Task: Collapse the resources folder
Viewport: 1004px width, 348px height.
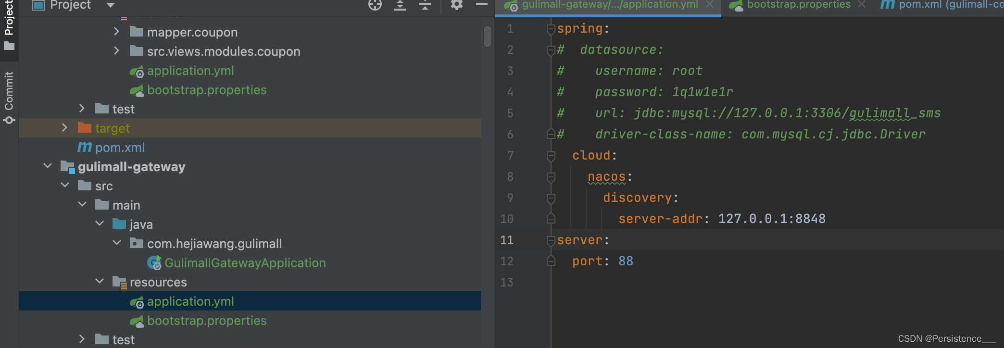Action: tap(99, 282)
